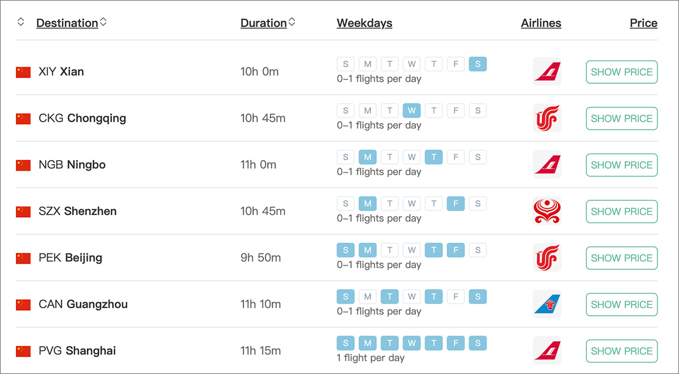This screenshot has width=679, height=374.
Task: Click the China flag beside PEK Beijing
Action: pos(23,258)
